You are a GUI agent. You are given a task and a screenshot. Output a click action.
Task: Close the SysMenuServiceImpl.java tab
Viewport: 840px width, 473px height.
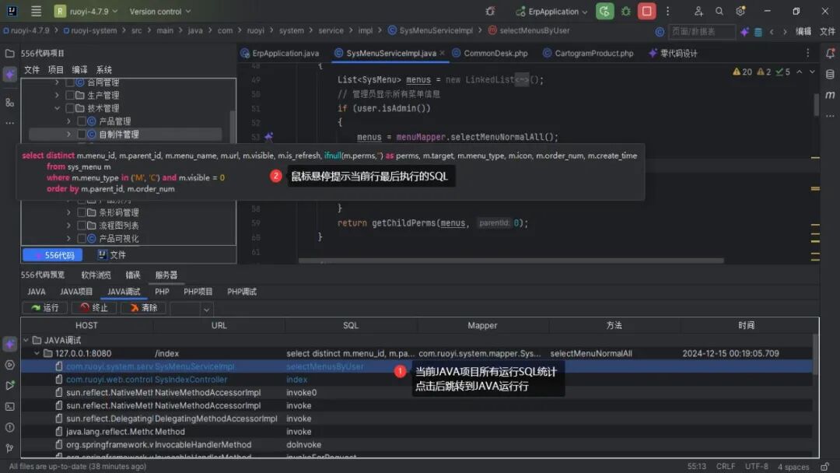tap(442, 53)
